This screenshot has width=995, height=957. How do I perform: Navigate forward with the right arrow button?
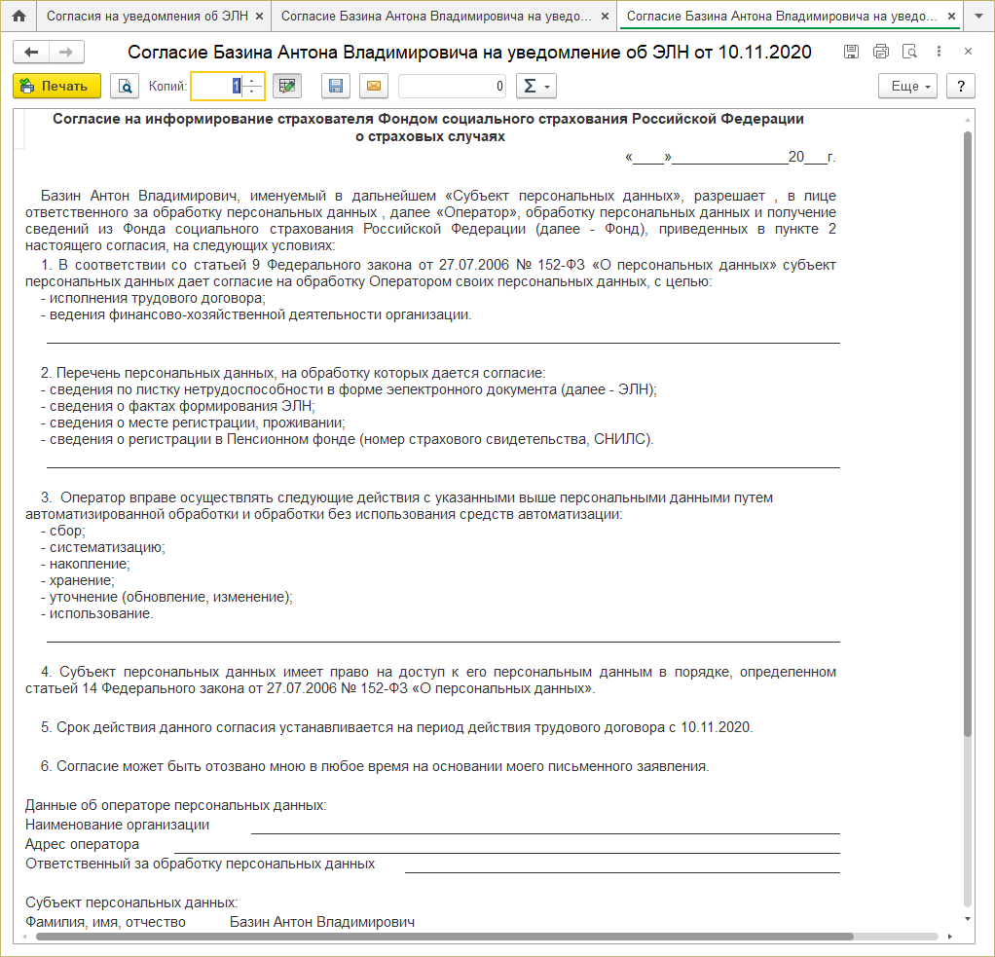click(x=66, y=52)
